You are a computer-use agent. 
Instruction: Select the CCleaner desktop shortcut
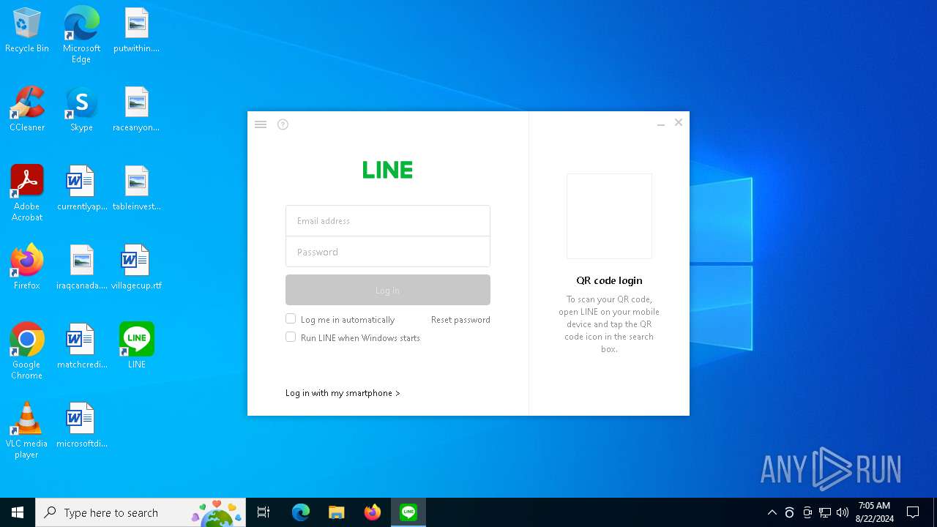click(x=27, y=110)
